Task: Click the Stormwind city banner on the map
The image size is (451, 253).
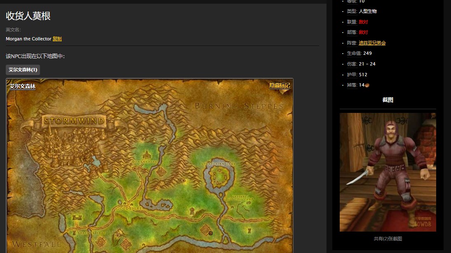Action: coord(74,121)
